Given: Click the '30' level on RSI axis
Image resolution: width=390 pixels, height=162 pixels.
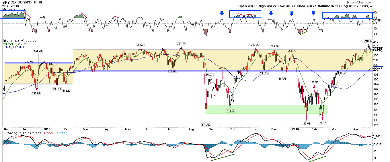Looking at the screenshot, I should tap(375, 29).
